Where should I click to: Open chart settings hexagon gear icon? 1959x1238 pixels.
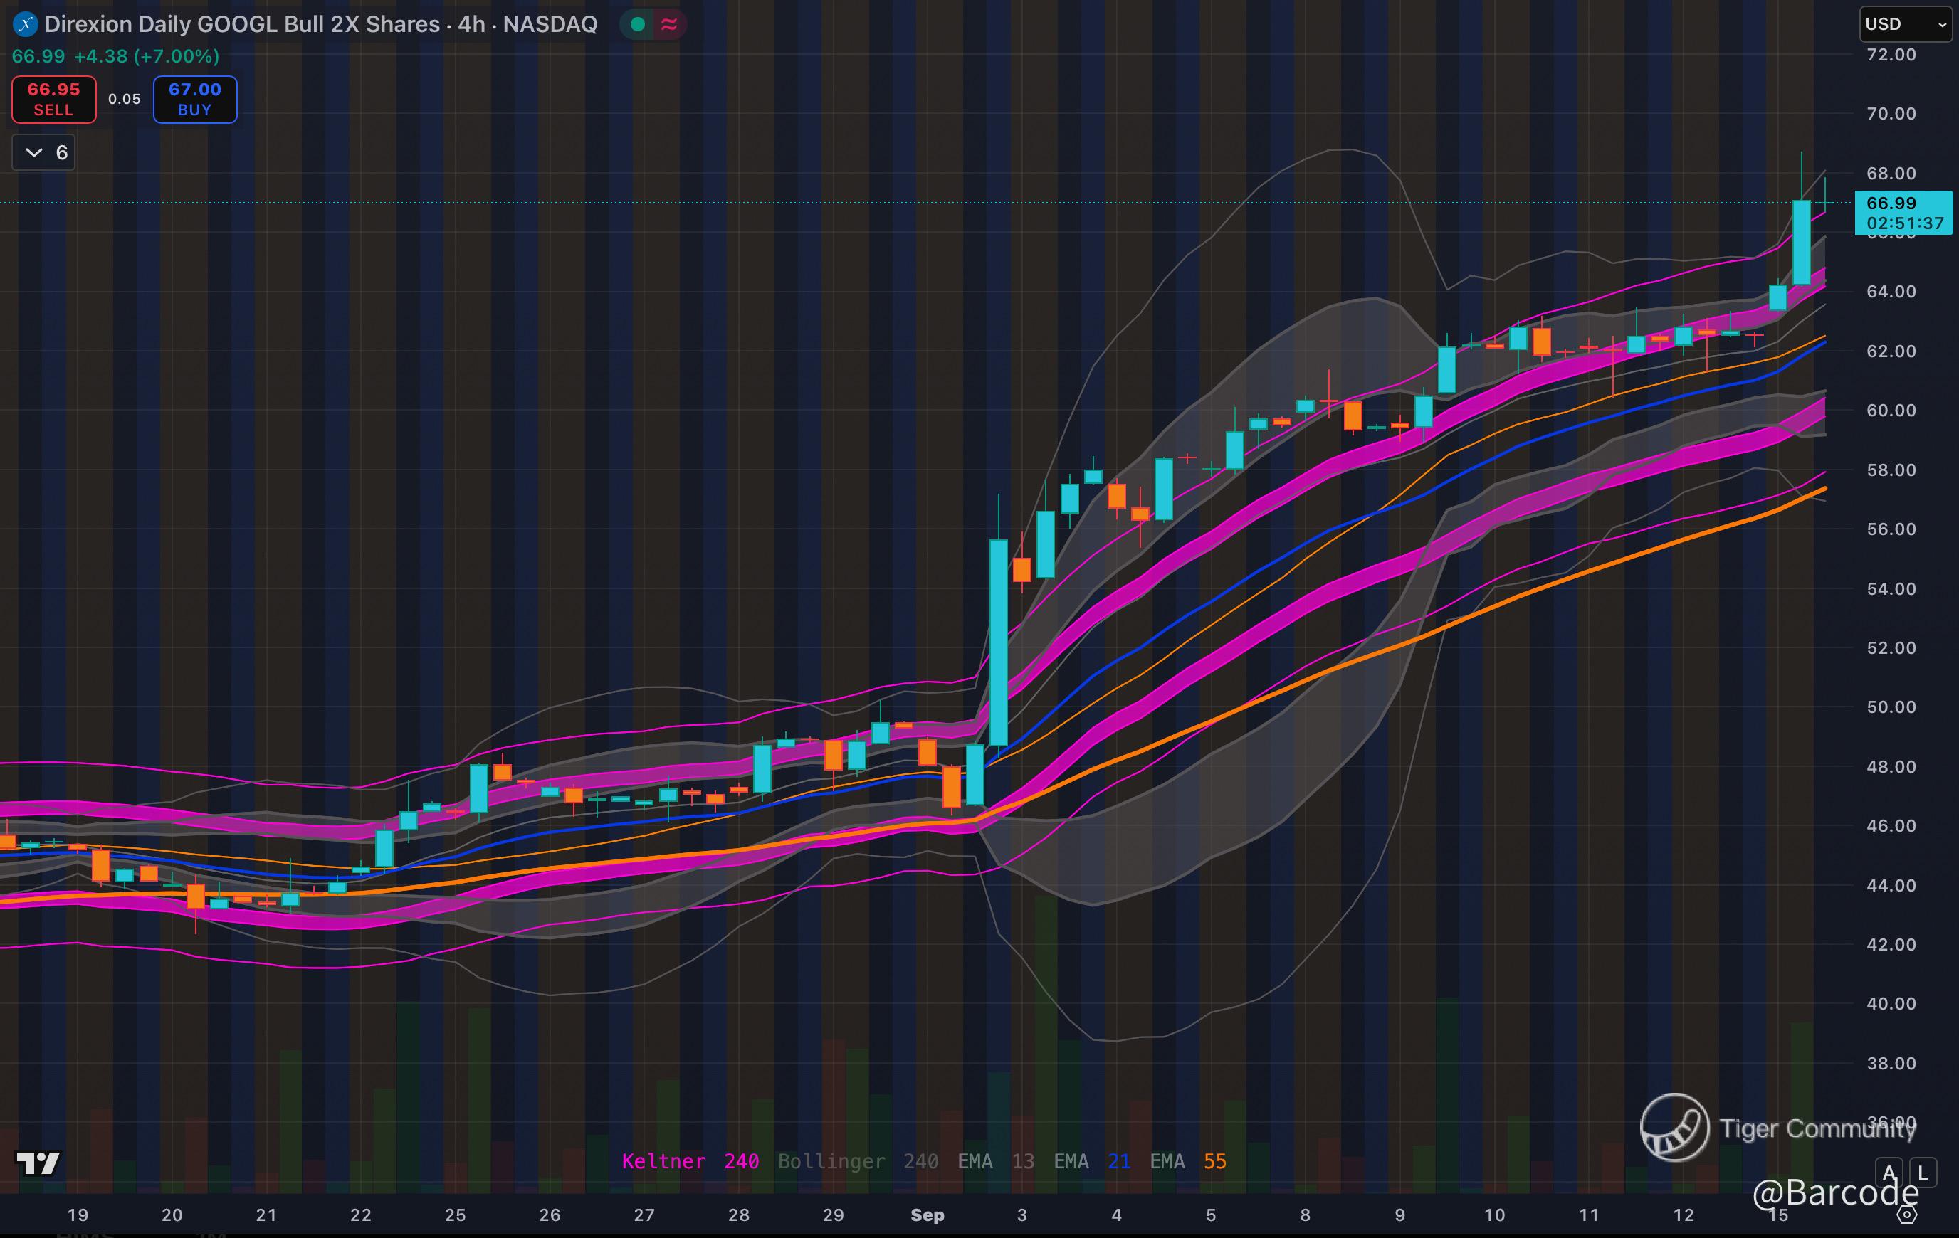(x=1907, y=1215)
